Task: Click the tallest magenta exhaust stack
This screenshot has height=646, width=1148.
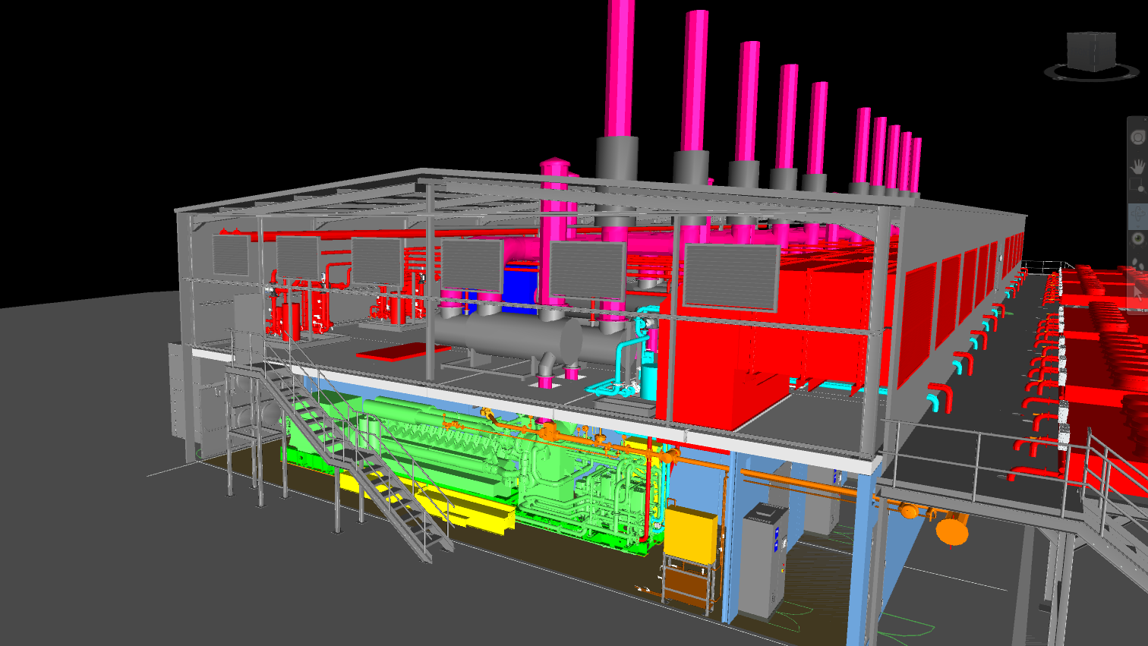Action: coord(620,68)
